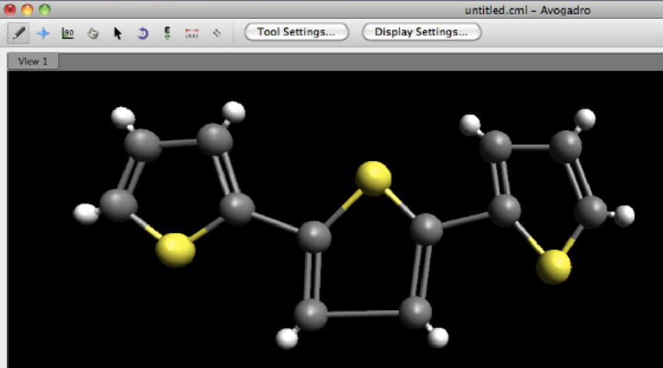Close the Avogadro window with red button

pyautogui.click(x=10, y=10)
